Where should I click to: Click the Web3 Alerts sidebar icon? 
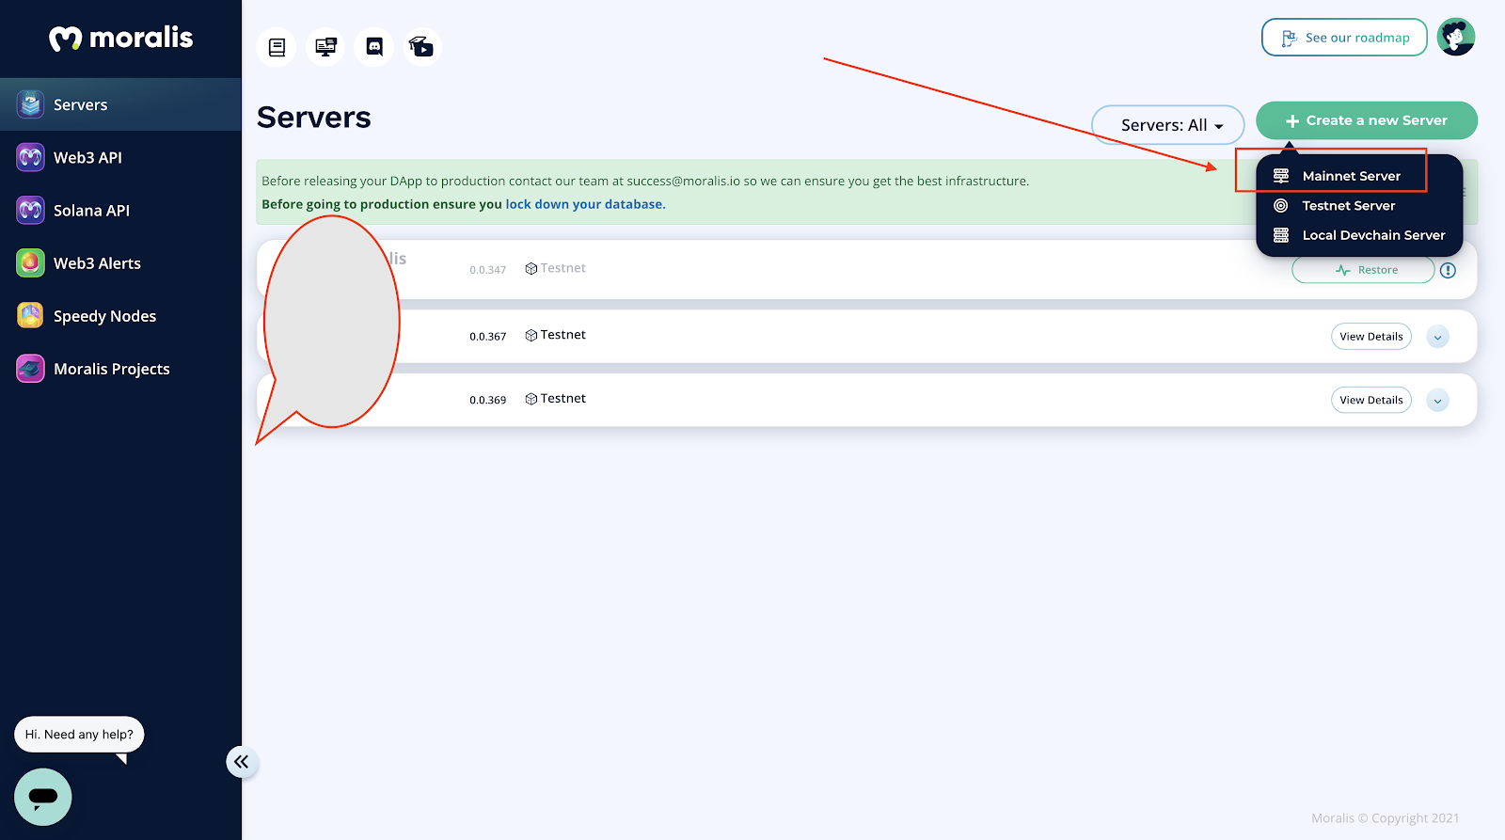point(30,262)
